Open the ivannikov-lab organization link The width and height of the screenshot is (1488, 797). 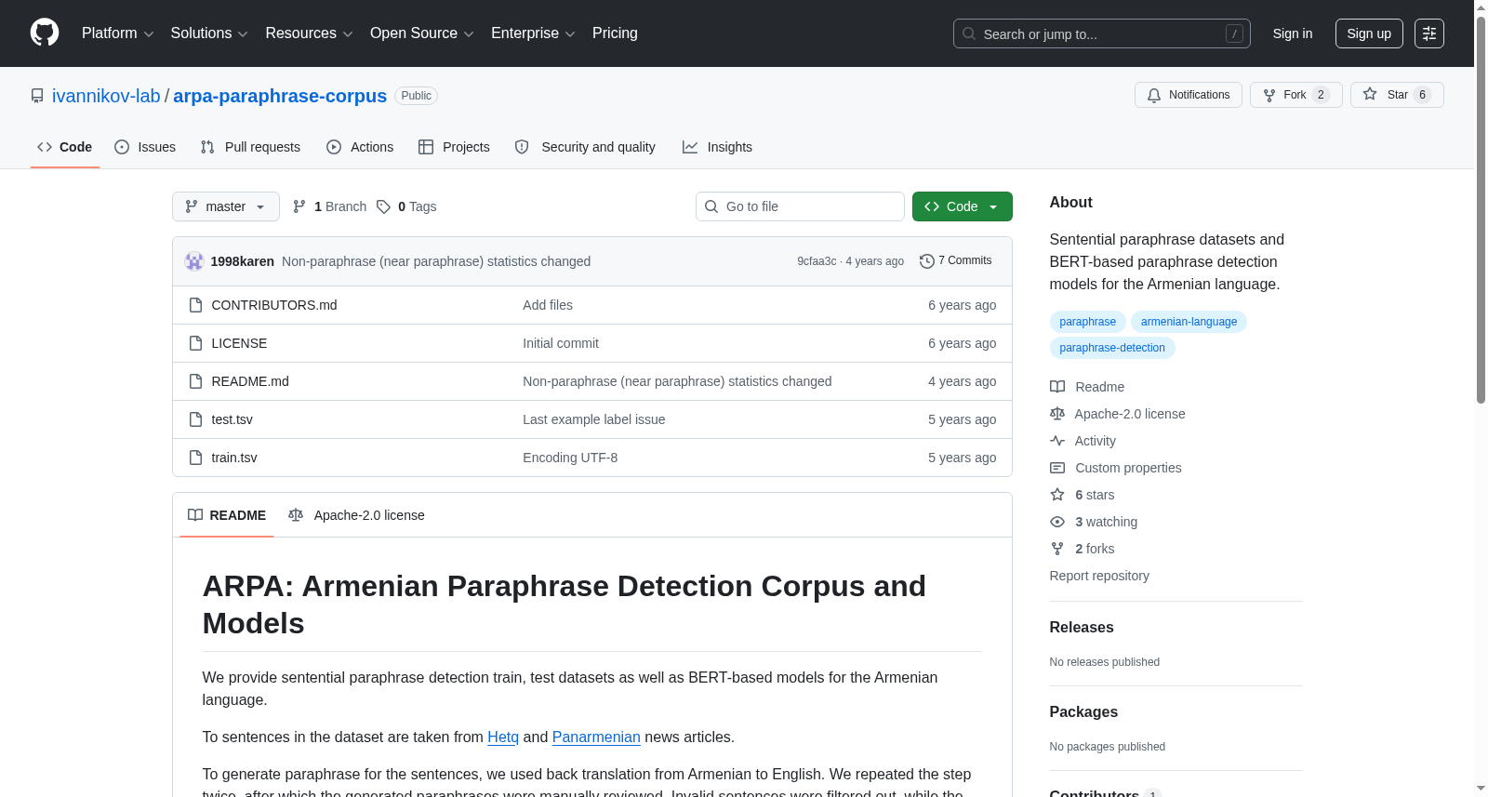pyautogui.click(x=106, y=96)
